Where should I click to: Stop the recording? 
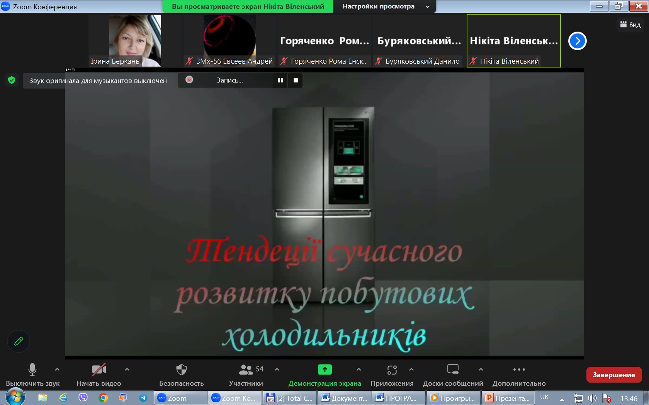tap(296, 80)
